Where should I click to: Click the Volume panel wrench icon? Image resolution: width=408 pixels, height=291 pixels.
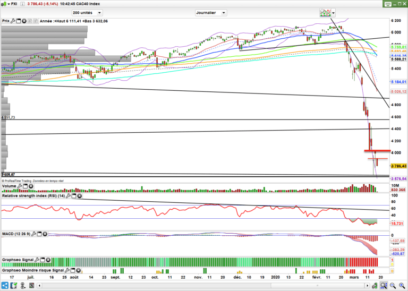(20, 187)
